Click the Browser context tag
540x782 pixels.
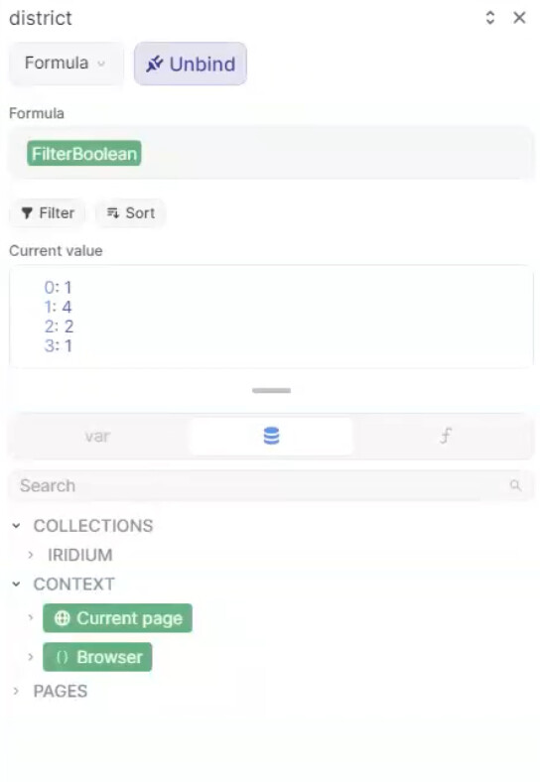[x=97, y=657]
